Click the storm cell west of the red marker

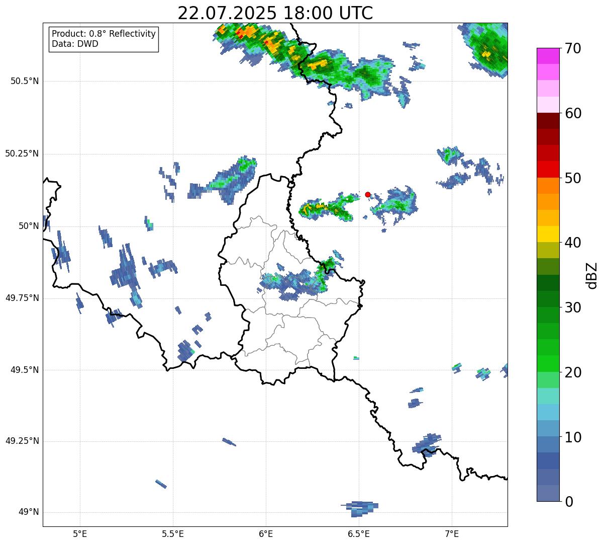point(329,207)
